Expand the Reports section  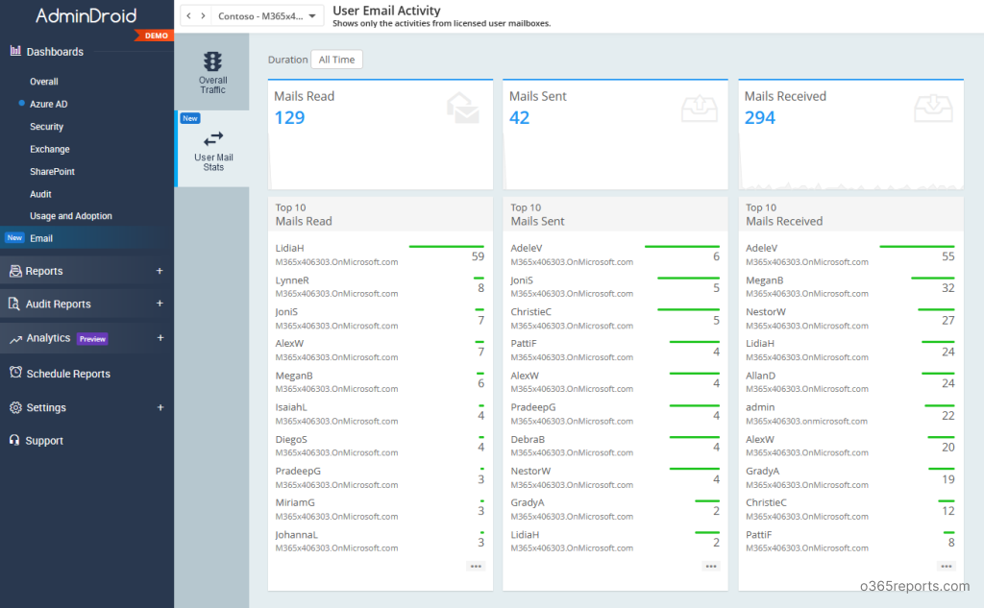click(x=160, y=271)
